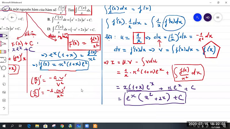Viewport: 230px width, 129px height.
Task: Open Microsoft Store from taskbar
Action: click(45, 126)
